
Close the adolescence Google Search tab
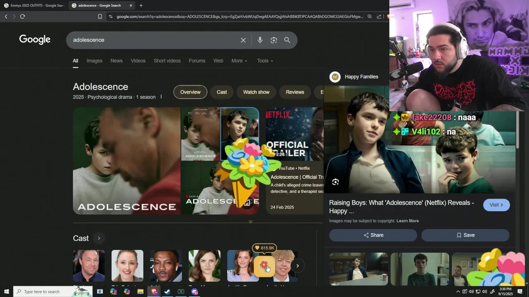click(131, 5)
